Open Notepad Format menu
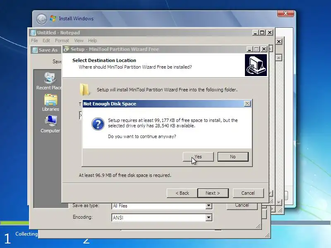This screenshot has height=248, width=331. pyautogui.click(x=62, y=41)
